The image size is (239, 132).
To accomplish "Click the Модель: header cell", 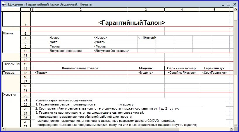I will pyautogui.click(x=146, y=68).
